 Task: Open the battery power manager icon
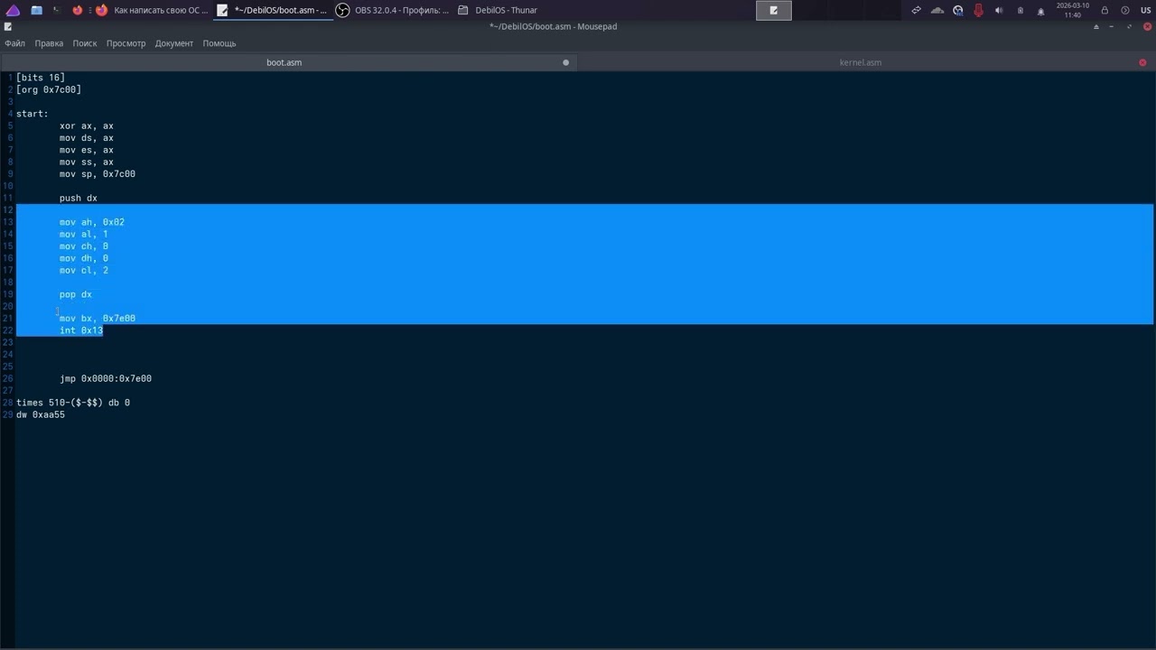click(x=1021, y=10)
